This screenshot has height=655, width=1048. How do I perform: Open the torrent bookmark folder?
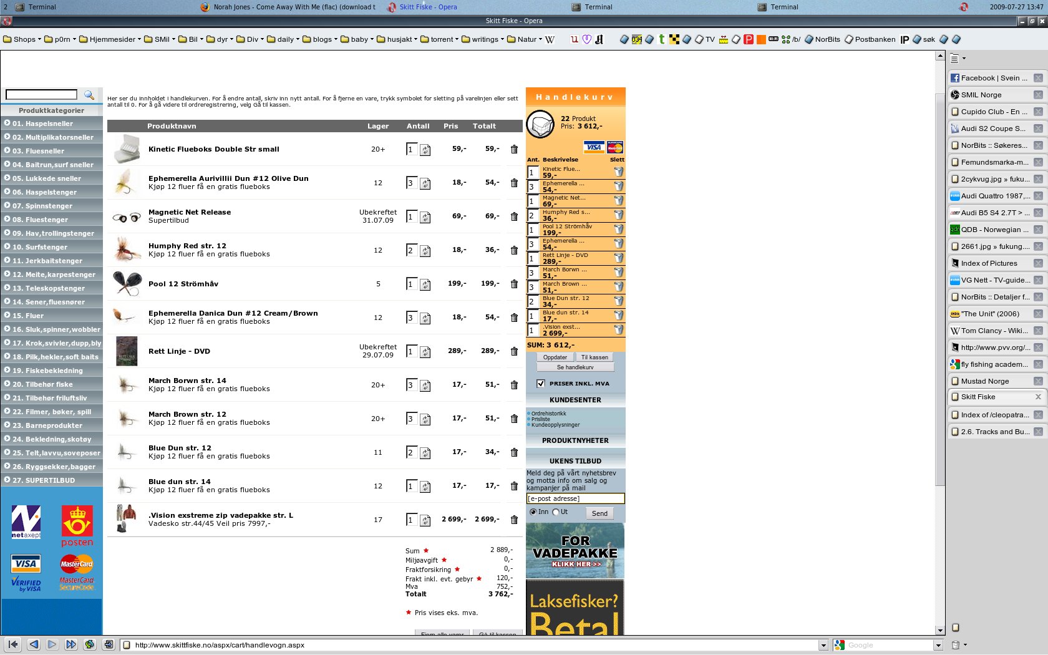point(440,39)
